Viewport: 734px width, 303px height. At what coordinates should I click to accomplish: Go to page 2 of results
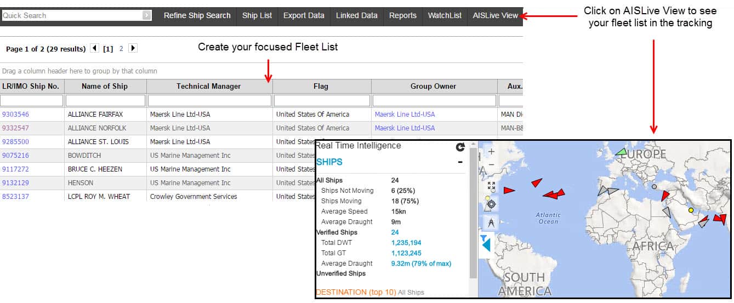pyautogui.click(x=121, y=49)
